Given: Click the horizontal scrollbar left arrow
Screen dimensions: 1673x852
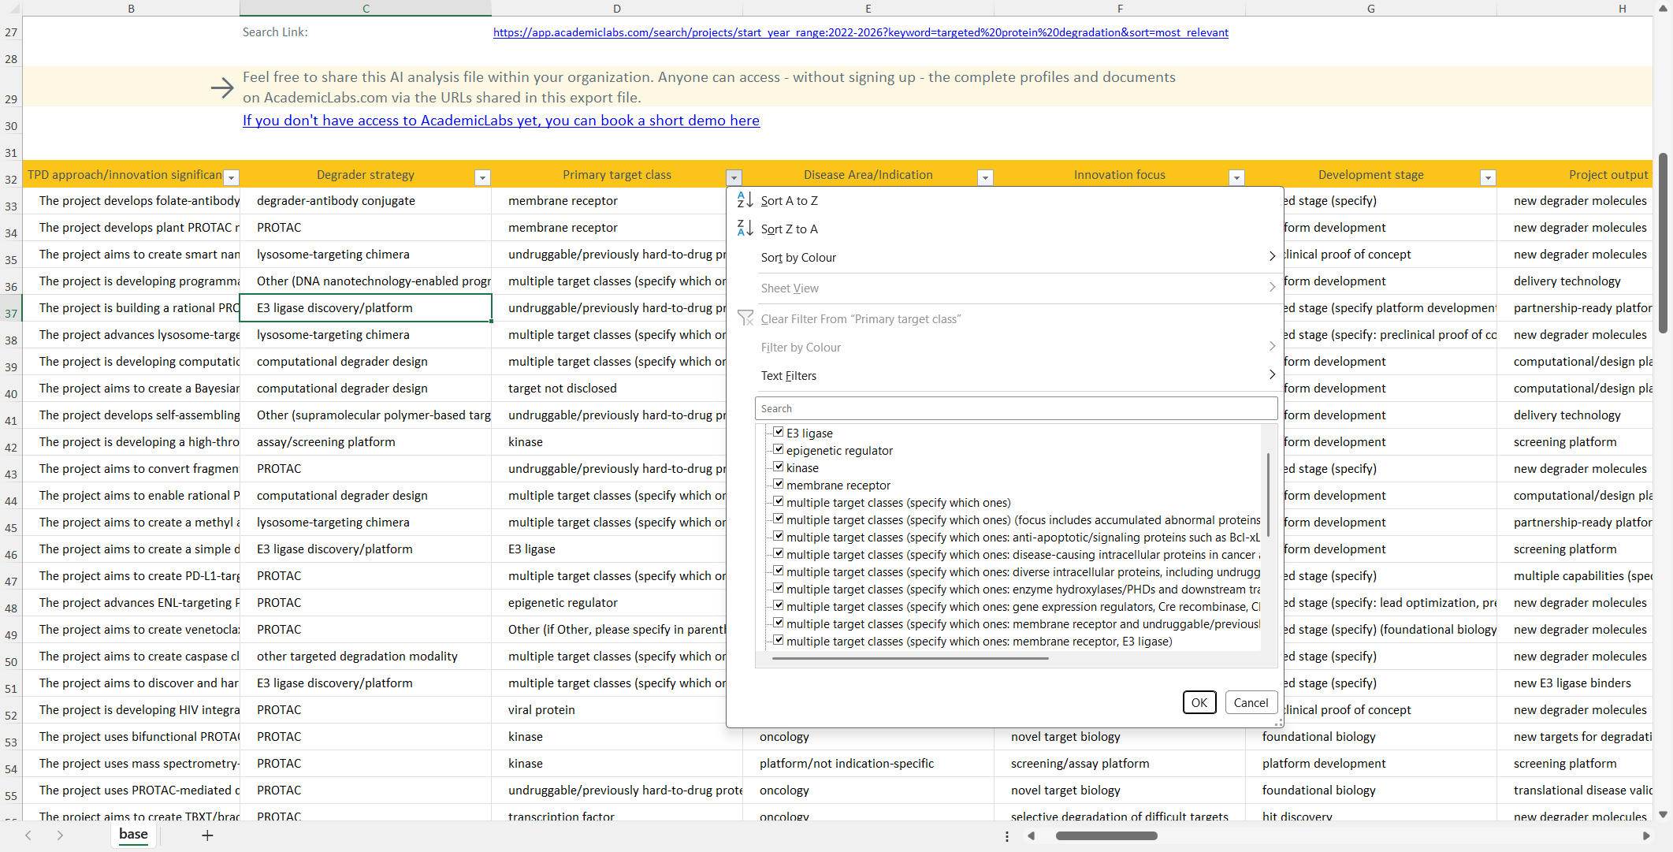Looking at the screenshot, I should point(1031,836).
